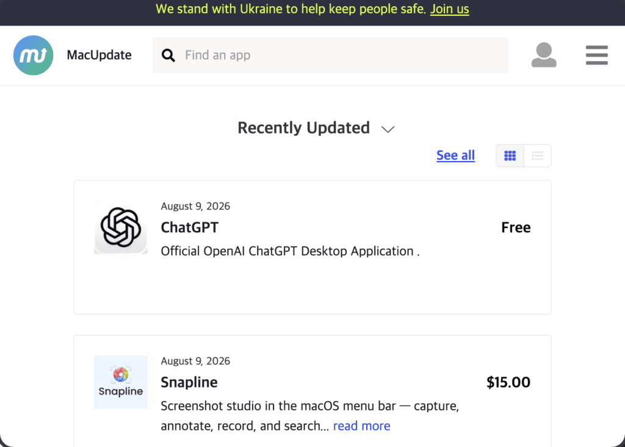The width and height of the screenshot is (625, 447).
Task: Click the Official OpenAI ChatGPT Desktop description
Action: tap(290, 251)
